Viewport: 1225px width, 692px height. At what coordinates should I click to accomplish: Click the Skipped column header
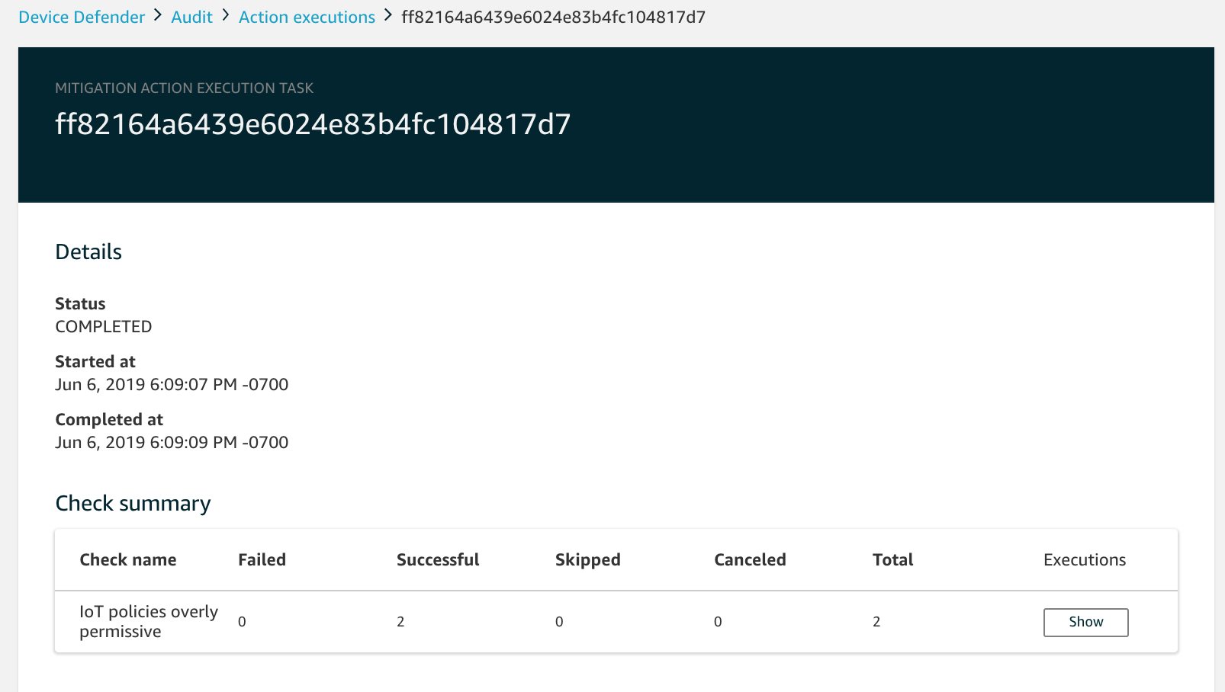[587, 560]
